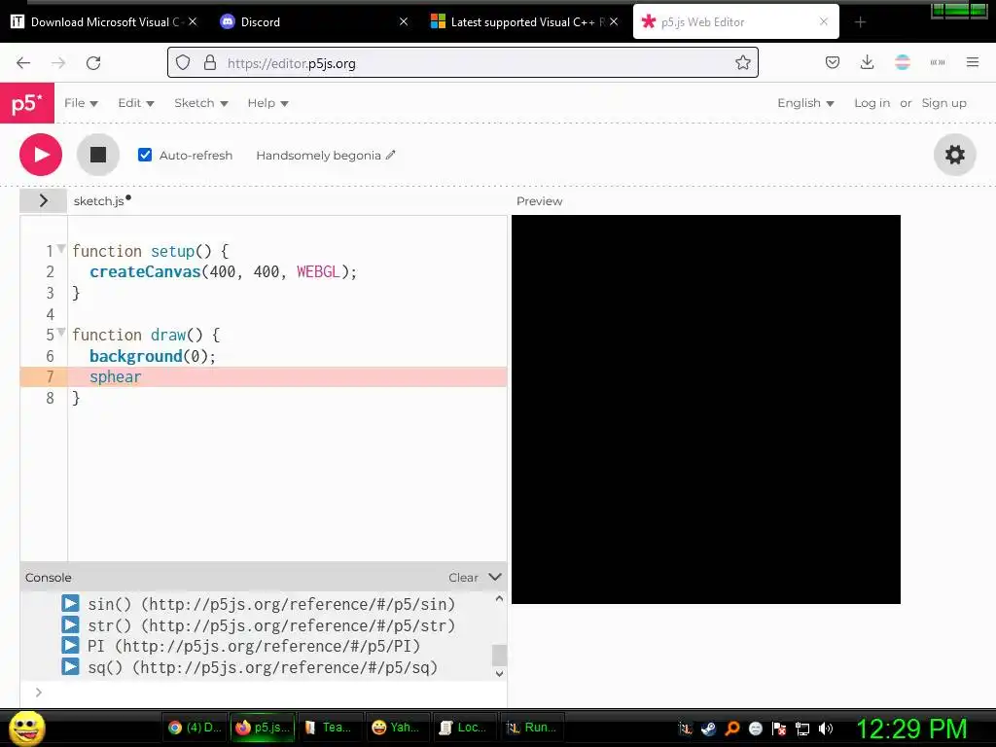Click the volume speaker tray icon

[826, 728]
